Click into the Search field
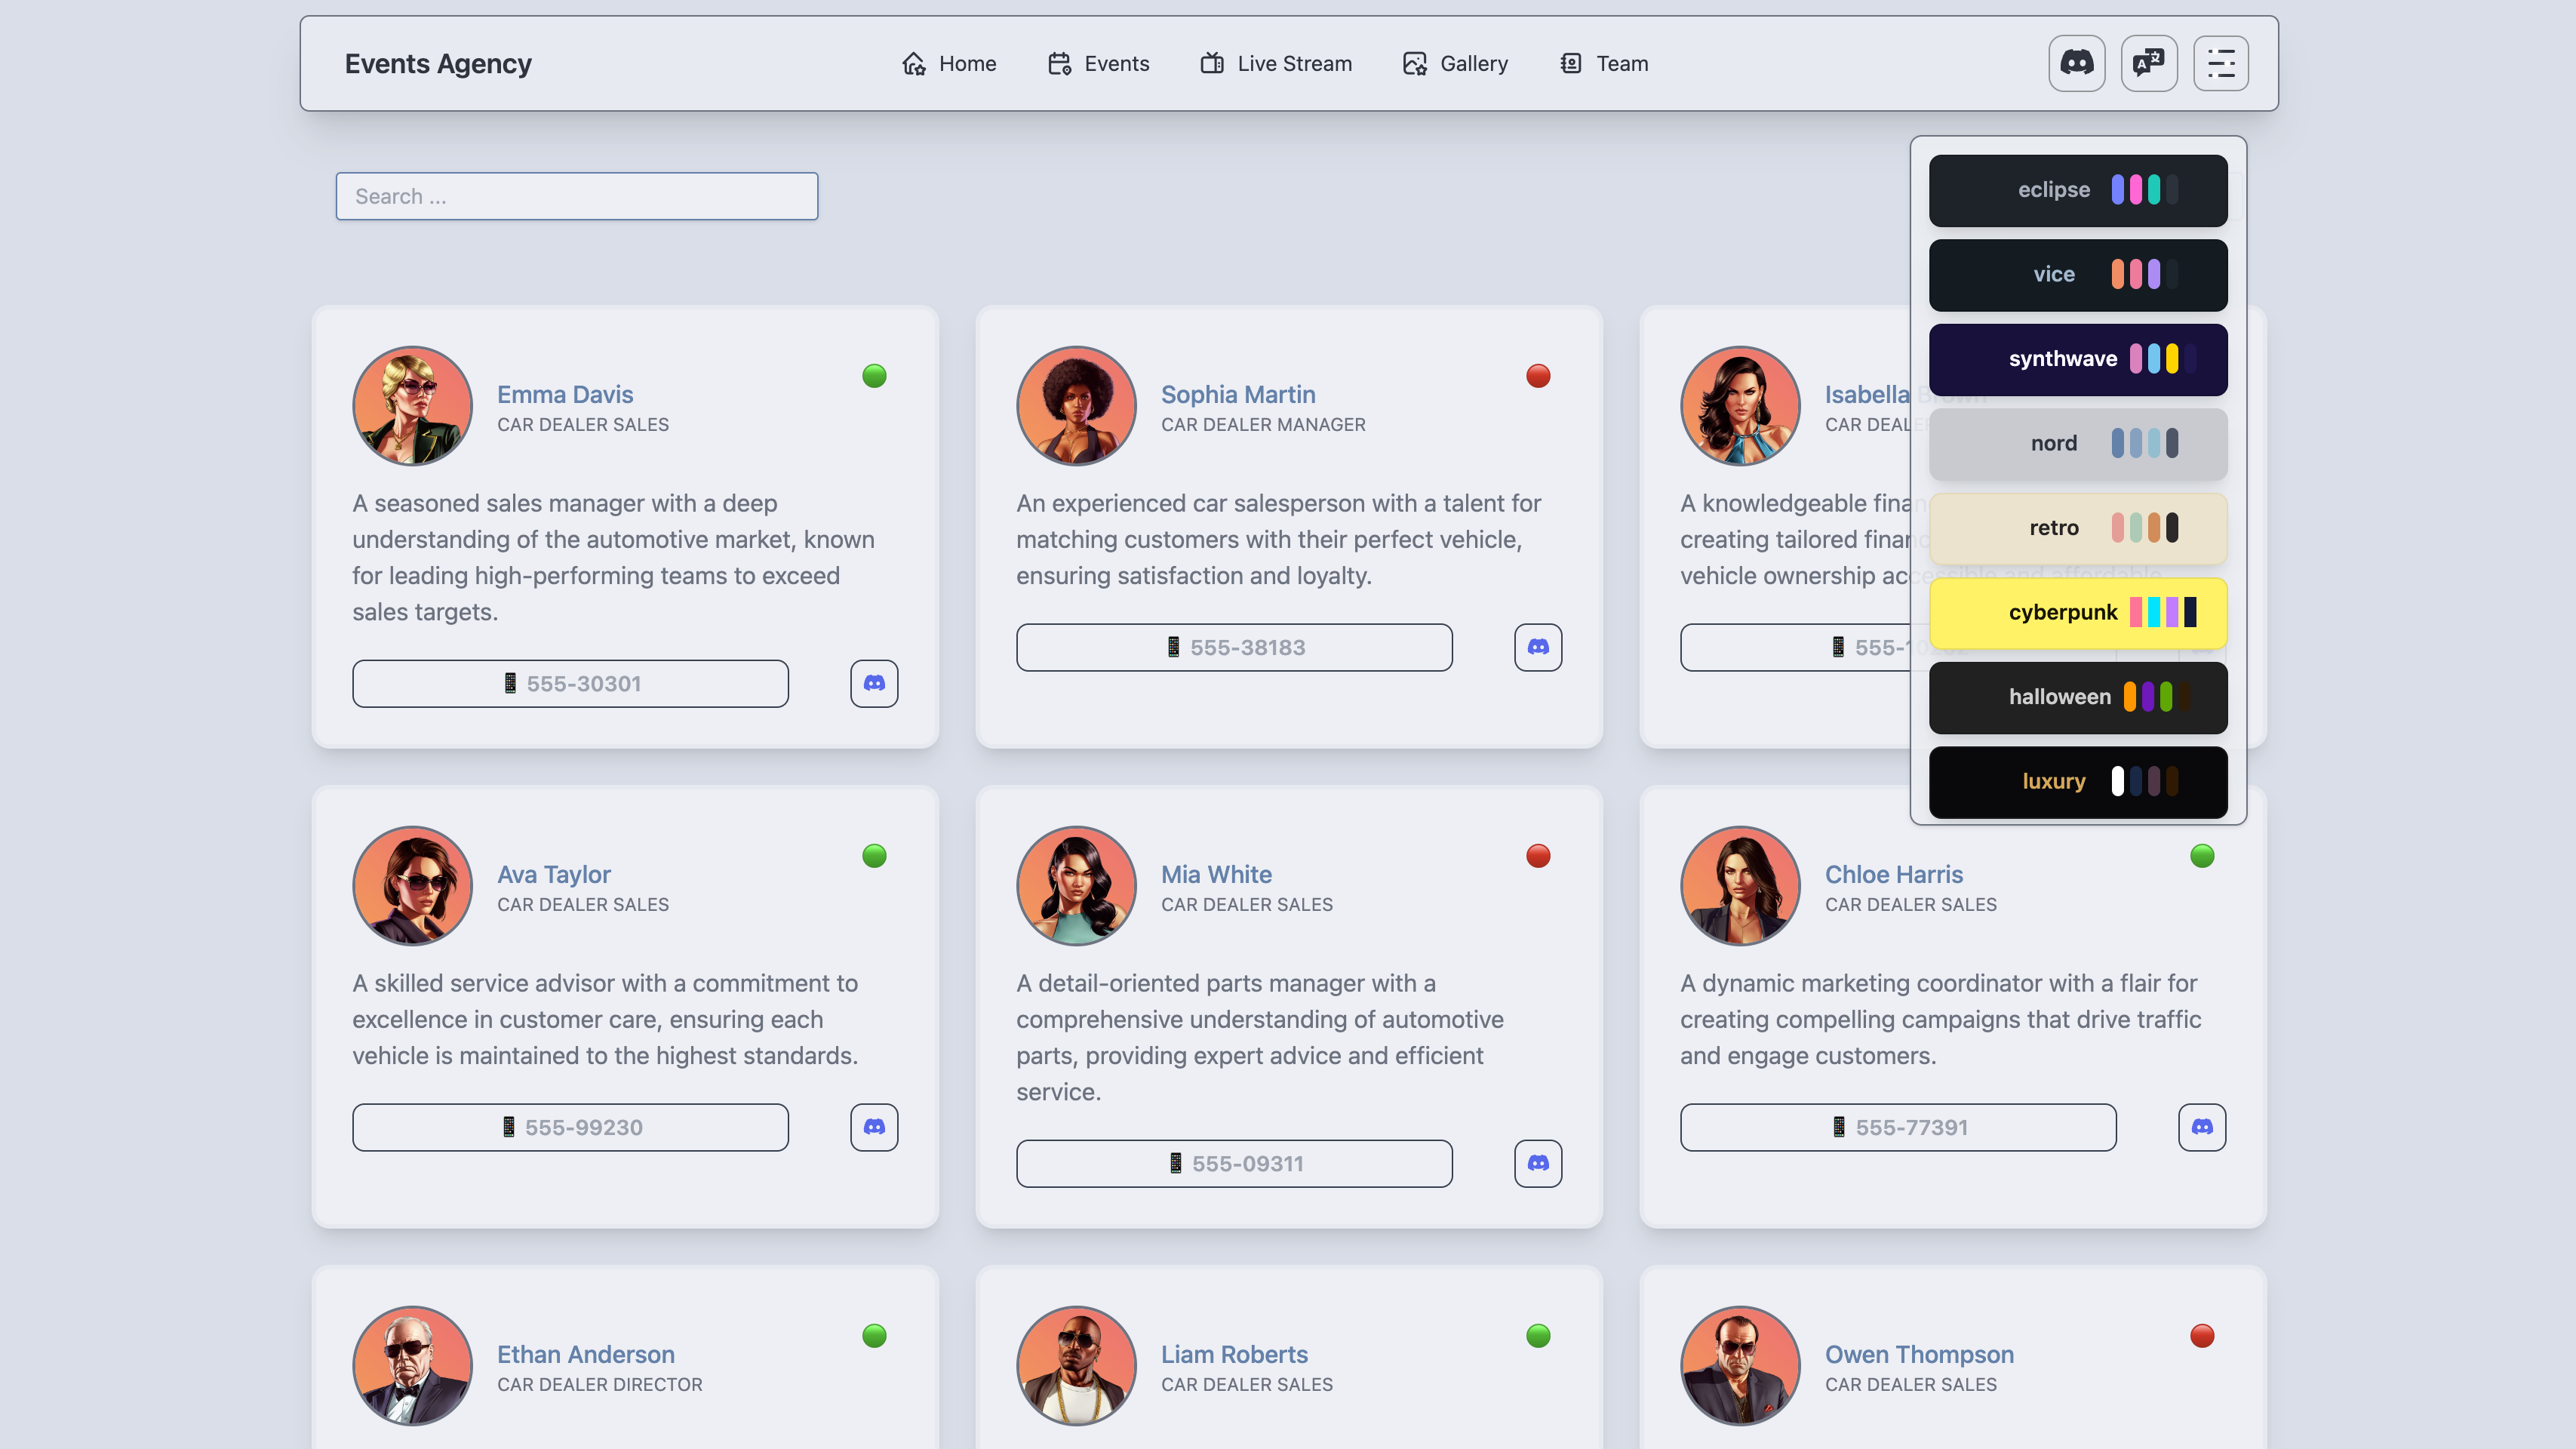Viewport: 2576px width, 1449px height. pyautogui.click(x=577, y=196)
